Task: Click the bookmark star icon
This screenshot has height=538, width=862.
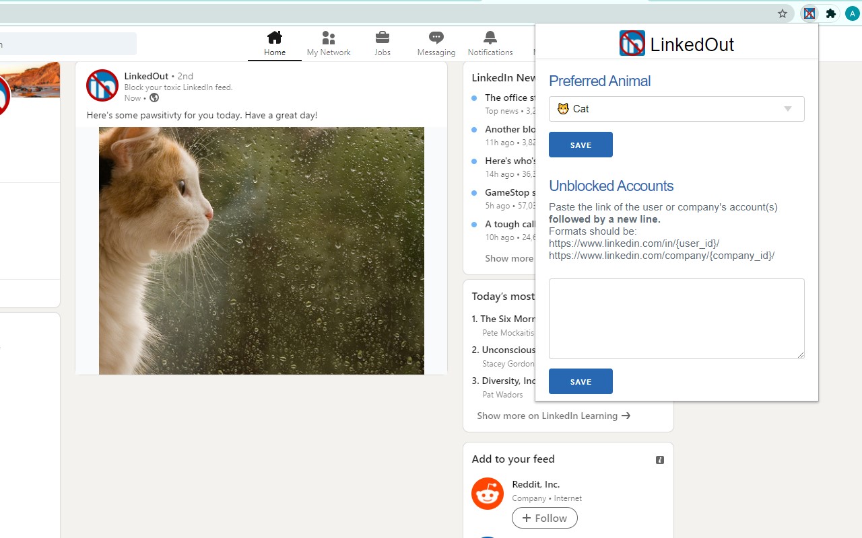Action: (782, 13)
